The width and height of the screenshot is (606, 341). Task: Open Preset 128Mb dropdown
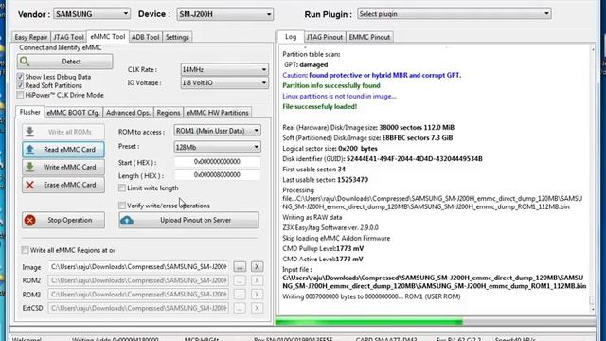[217, 147]
